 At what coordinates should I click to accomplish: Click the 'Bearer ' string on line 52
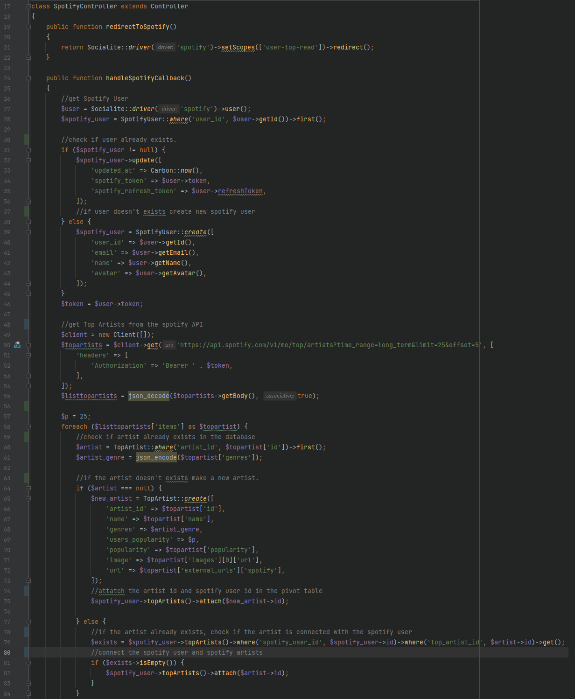click(179, 366)
